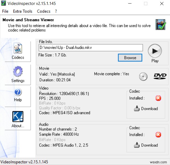Screen dimensions: 170x165
Task: Click the CD disc burn icon
Action: tap(143, 76)
